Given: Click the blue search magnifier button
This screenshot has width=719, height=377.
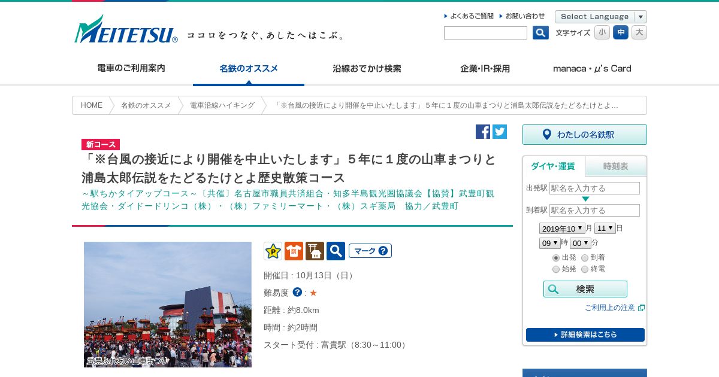Looking at the screenshot, I should (540, 33).
